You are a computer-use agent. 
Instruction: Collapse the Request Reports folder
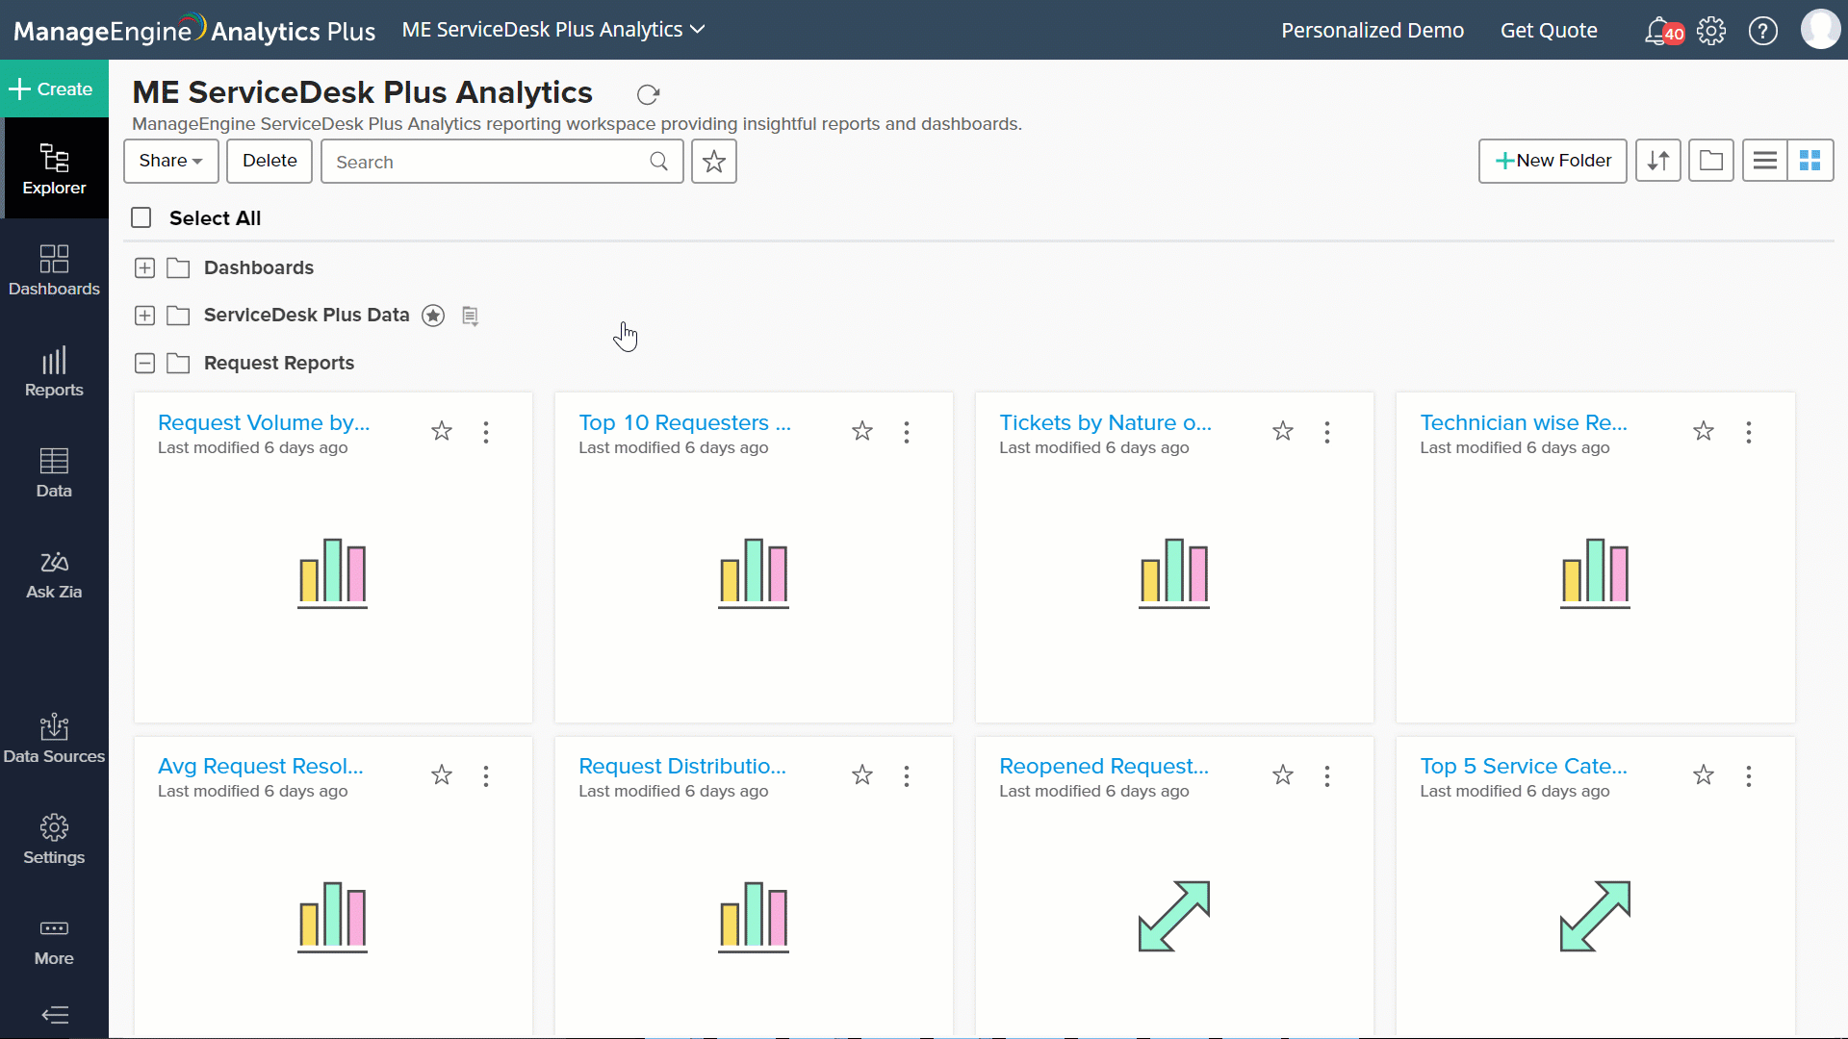pyautogui.click(x=144, y=364)
